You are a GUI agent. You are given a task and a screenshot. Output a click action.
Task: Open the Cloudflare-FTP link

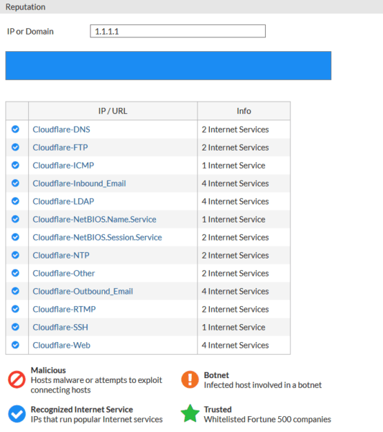[x=60, y=148]
